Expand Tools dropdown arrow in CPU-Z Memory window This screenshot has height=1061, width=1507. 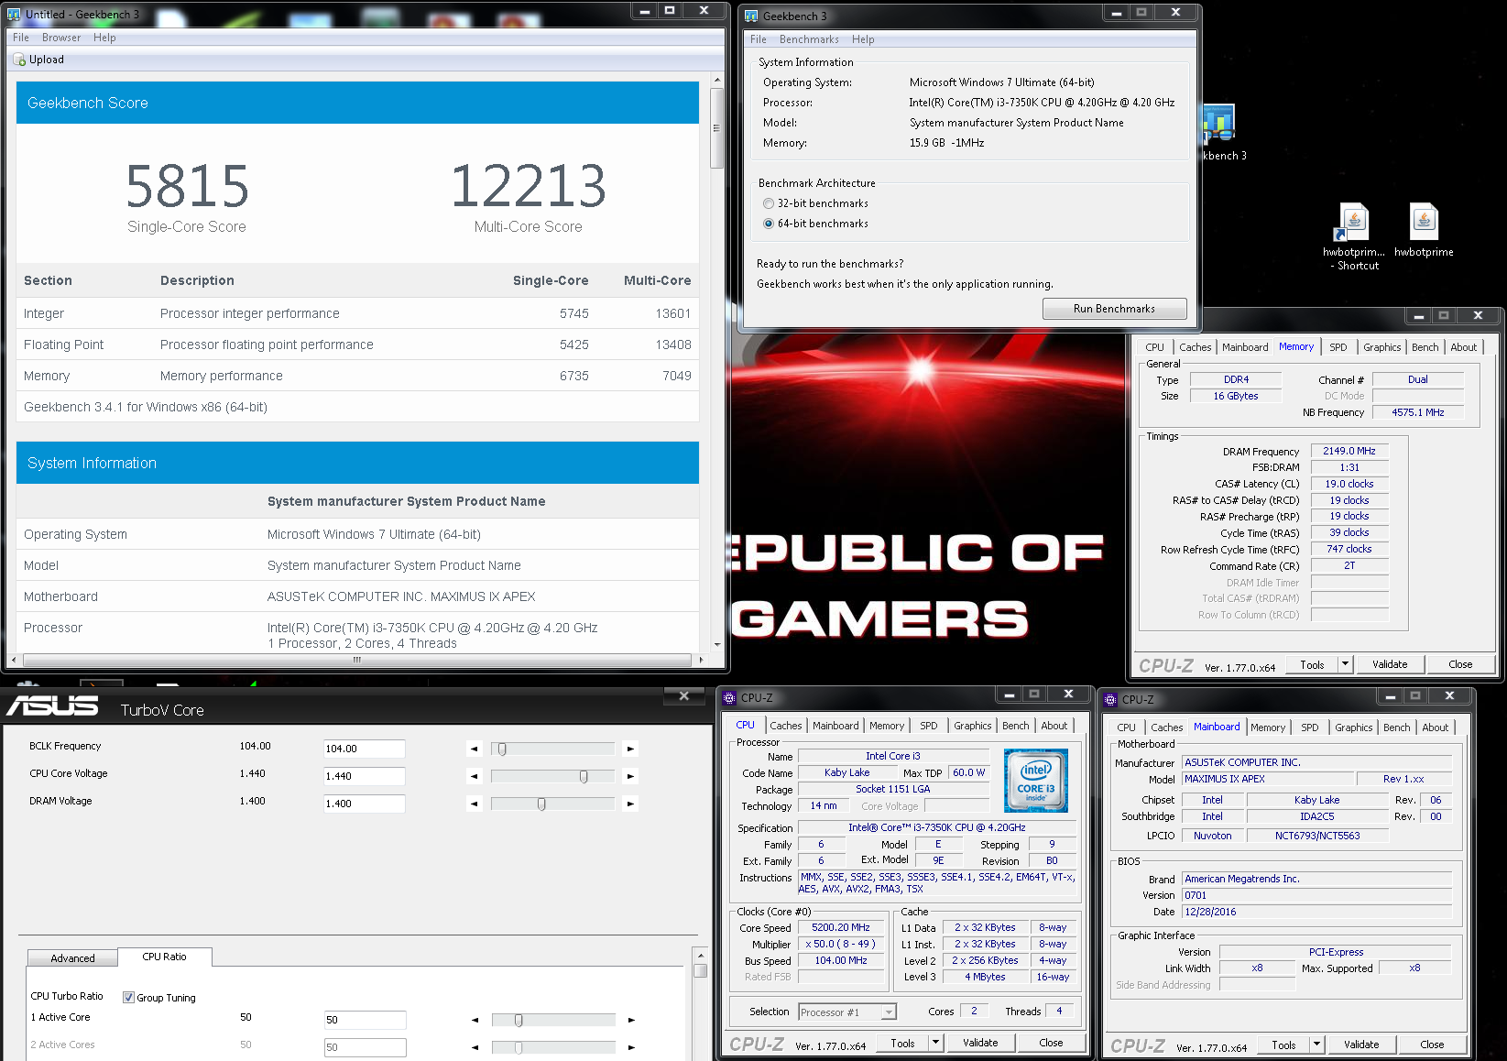(1345, 664)
